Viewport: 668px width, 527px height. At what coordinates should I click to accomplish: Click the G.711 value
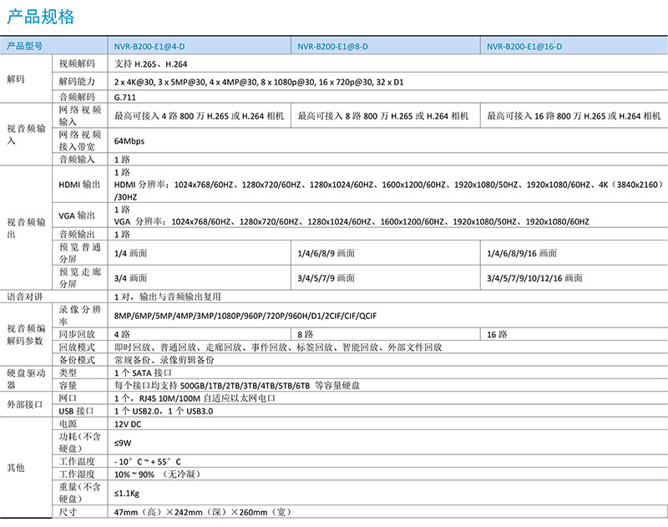pos(124,97)
